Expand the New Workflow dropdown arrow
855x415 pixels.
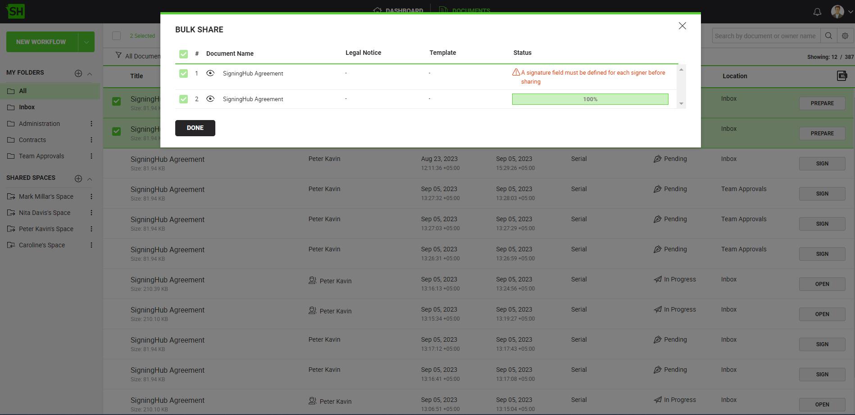click(86, 42)
